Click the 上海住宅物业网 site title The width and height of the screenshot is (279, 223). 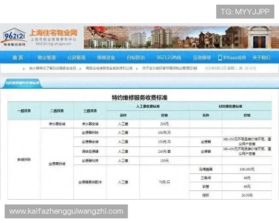[54, 33]
